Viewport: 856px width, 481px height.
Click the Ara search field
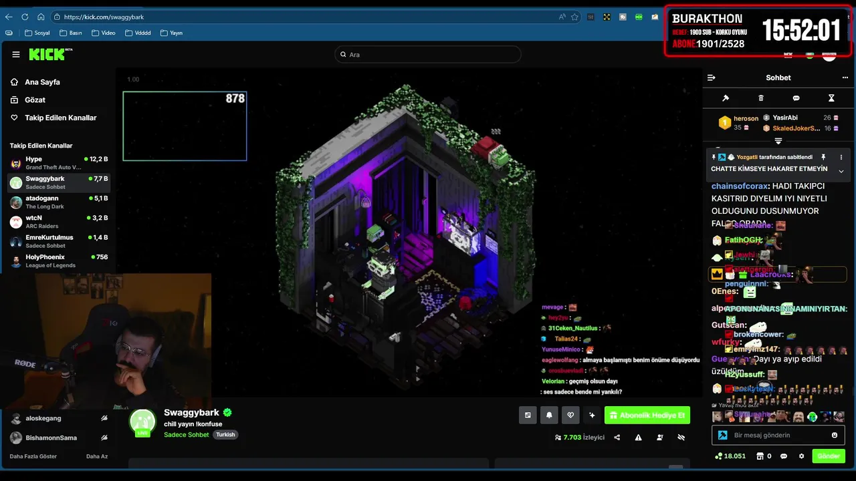[x=428, y=55]
